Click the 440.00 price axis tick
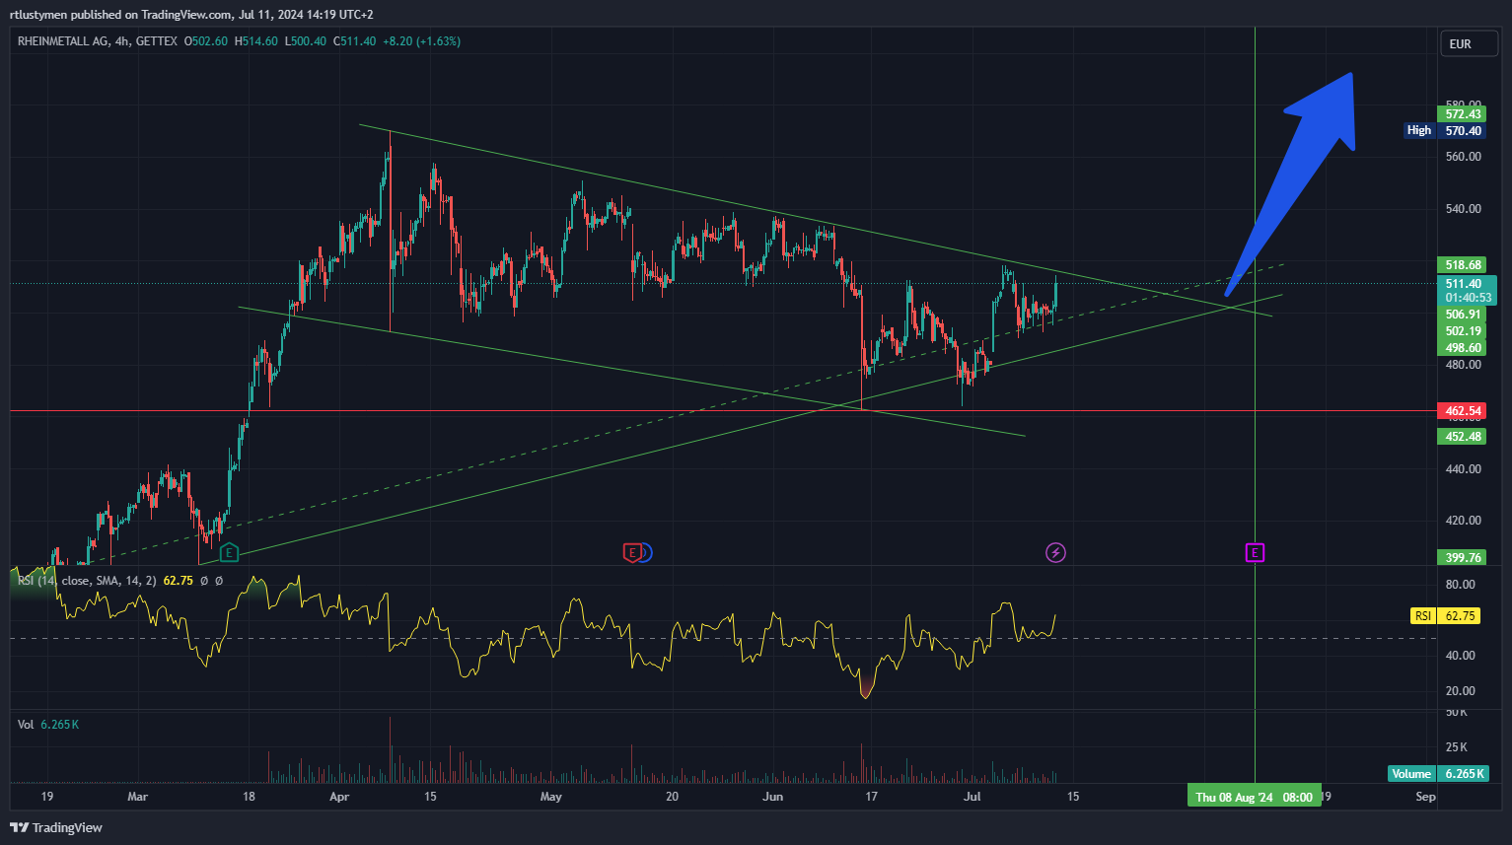Screen dimensions: 1512x845 [1463, 469]
